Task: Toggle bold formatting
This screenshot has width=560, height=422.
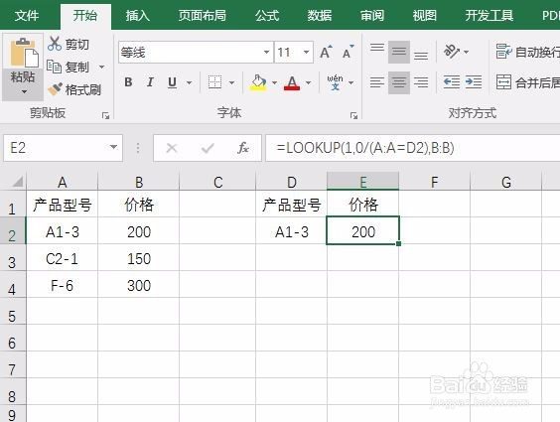Action: [128, 82]
